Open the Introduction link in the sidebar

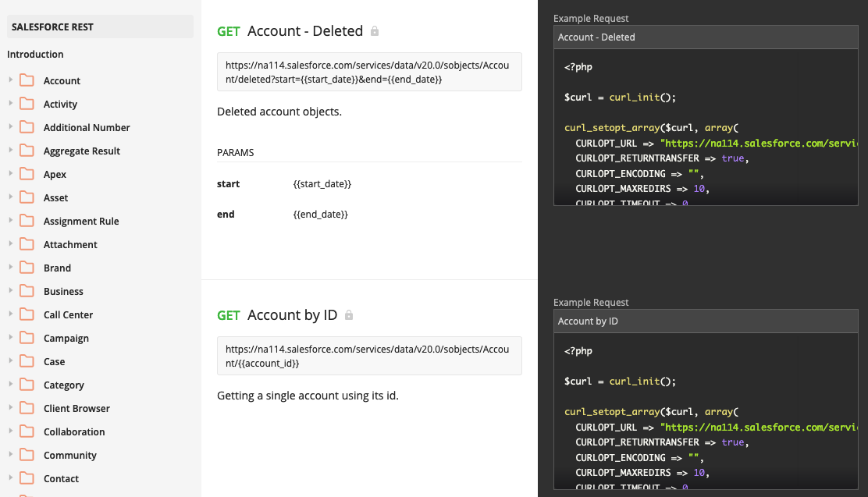coord(35,55)
